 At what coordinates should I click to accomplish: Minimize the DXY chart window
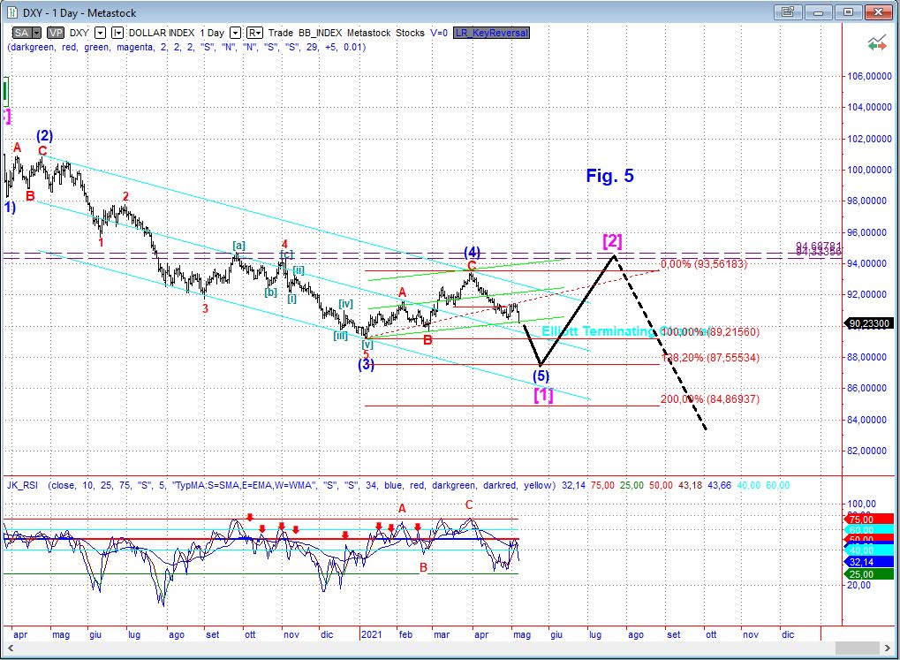tap(818, 12)
